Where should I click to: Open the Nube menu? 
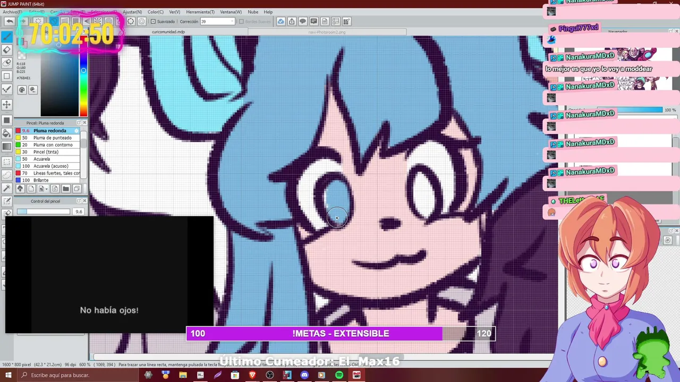(x=253, y=12)
